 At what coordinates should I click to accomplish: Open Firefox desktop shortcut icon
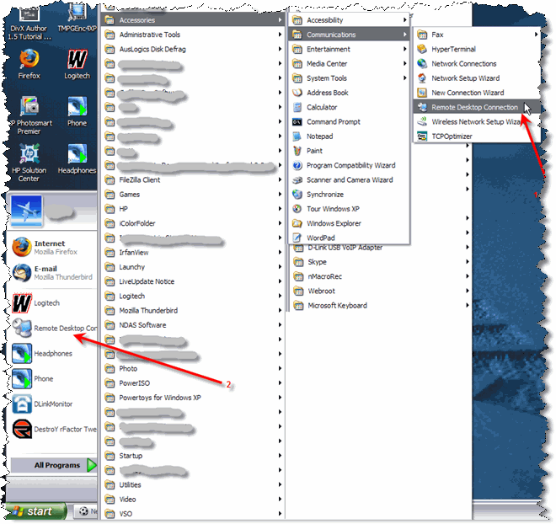(x=29, y=61)
